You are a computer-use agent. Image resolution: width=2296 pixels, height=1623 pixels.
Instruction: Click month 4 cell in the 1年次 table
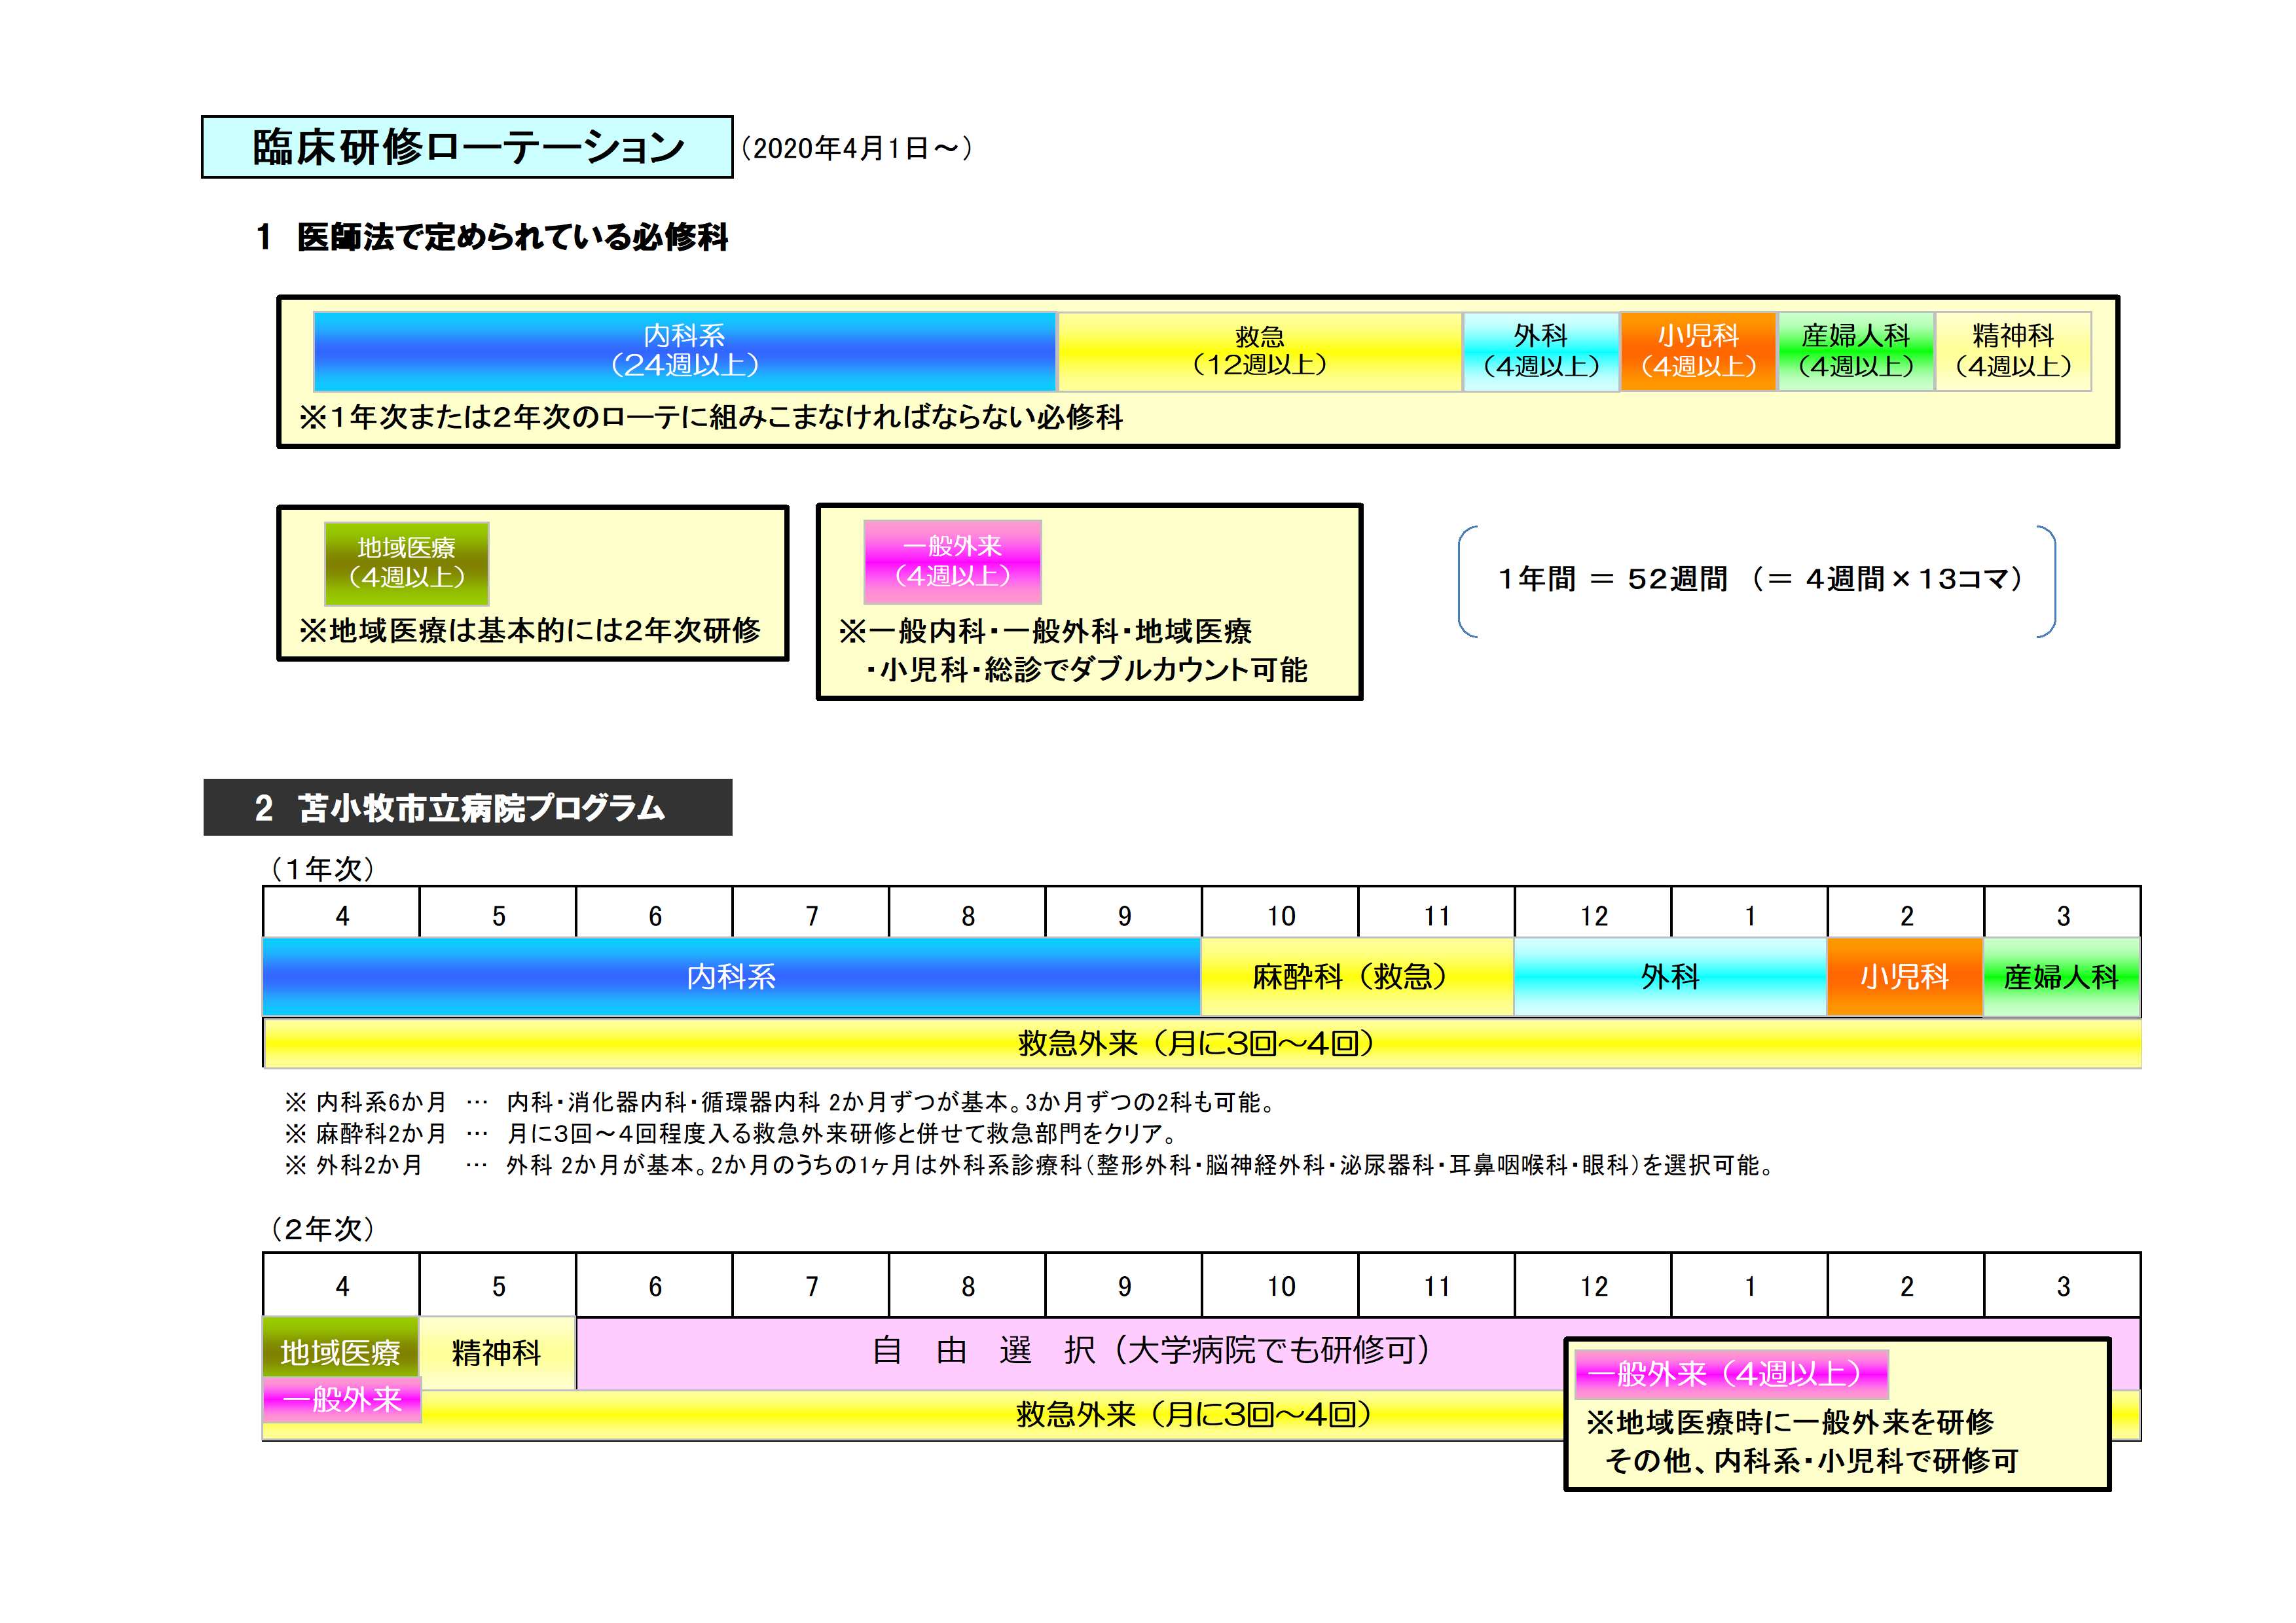(342, 912)
